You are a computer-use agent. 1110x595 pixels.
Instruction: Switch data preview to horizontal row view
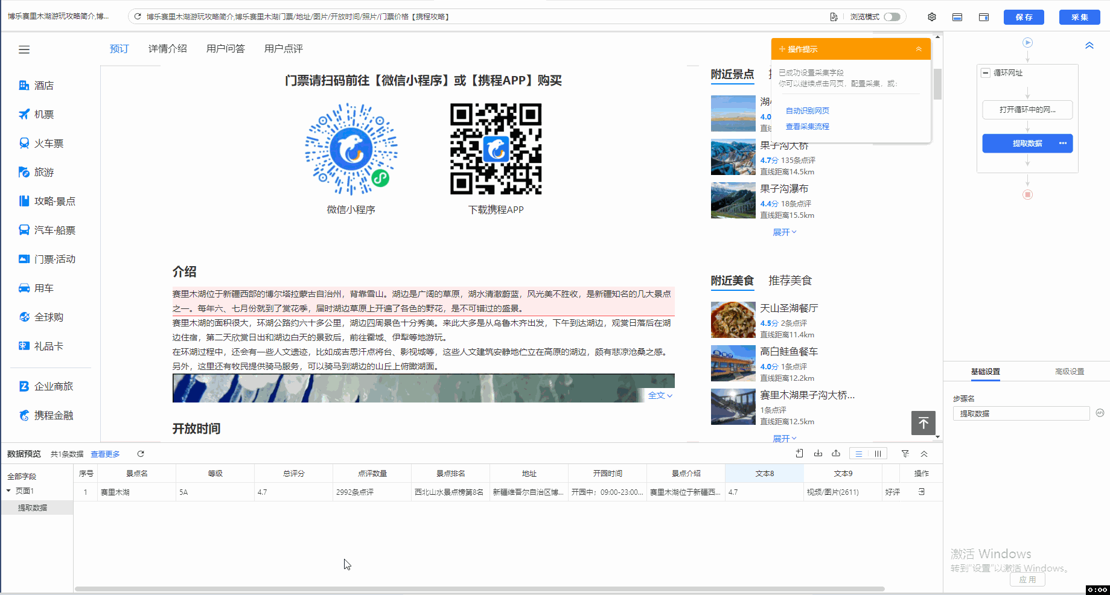(859, 454)
